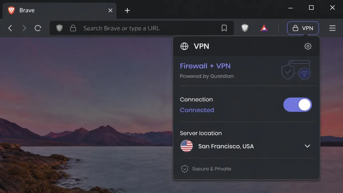Select the Brave tab

[59, 10]
